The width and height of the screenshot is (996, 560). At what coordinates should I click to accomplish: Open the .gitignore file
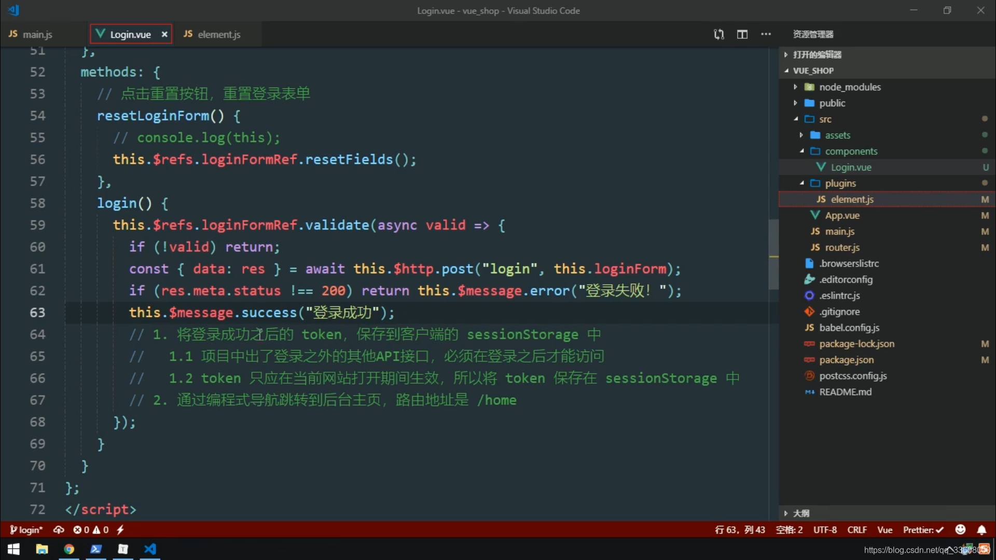pos(887,312)
